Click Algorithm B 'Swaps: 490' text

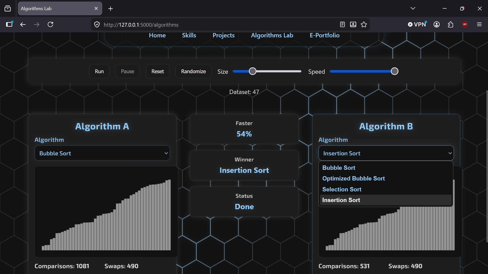pos(405,266)
